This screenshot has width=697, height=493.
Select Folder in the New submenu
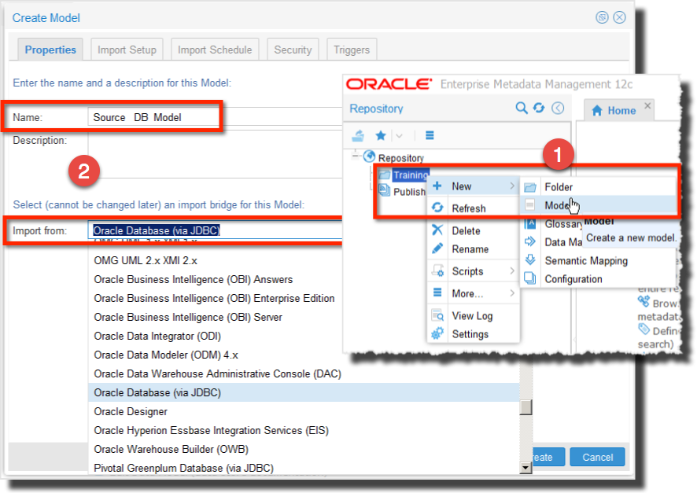click(x=599, y=187)
